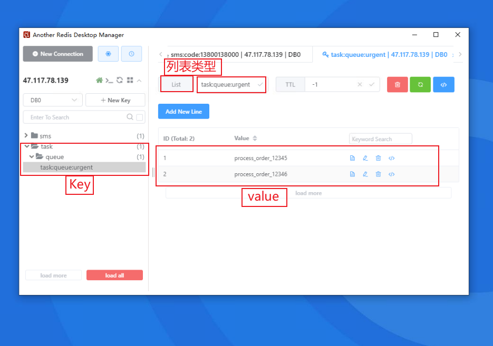Delete the key with the red trash button
The height and width of the screenshot is (346, 493).
tap(398, 84)
